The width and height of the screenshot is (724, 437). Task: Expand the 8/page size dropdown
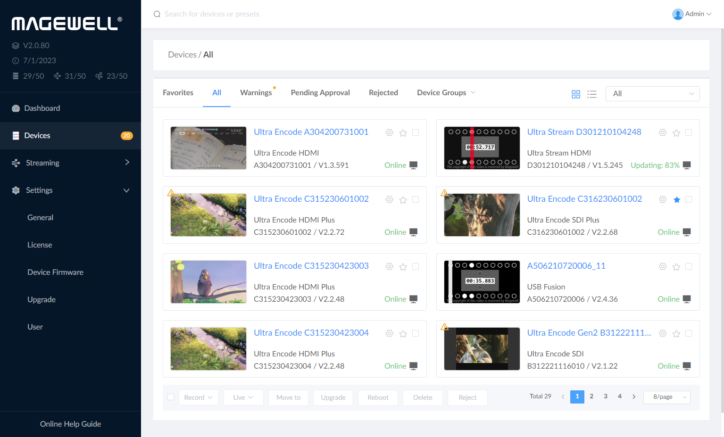666,397
